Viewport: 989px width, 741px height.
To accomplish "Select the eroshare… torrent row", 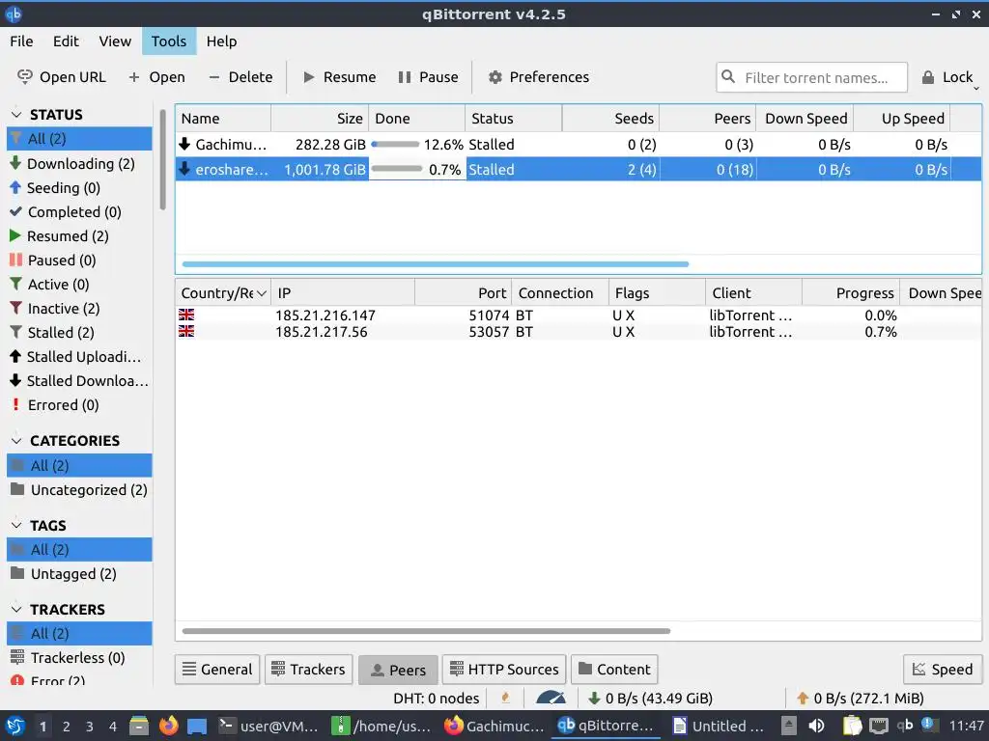I will pos(579,169).
